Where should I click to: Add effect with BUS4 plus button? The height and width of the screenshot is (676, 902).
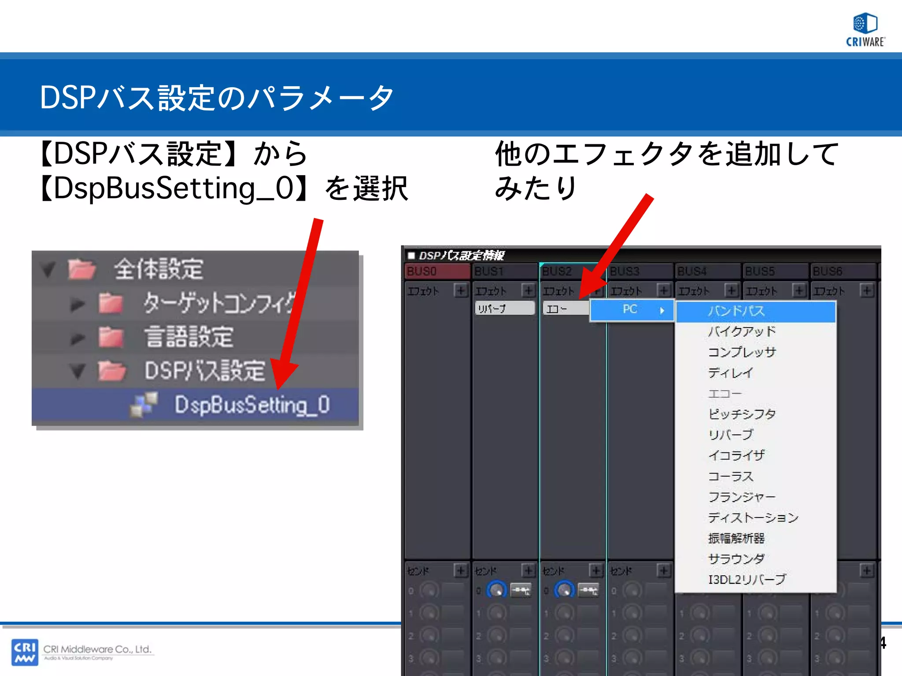click(x=732, y=290)
